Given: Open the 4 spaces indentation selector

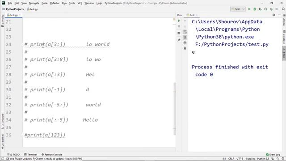Looking at the screenshot, I should click(x=250, y=159).
